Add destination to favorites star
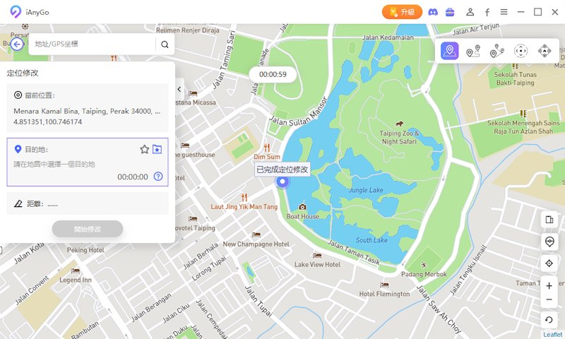565x339 pixels. point(145,149)
